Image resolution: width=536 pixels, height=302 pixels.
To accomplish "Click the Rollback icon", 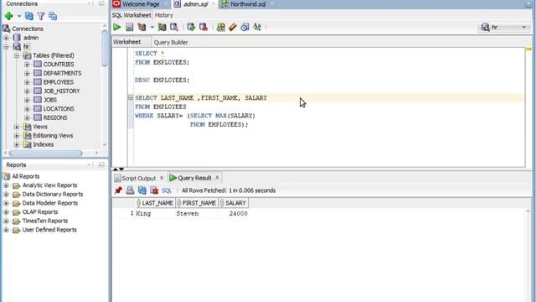I will pos(204,27).
